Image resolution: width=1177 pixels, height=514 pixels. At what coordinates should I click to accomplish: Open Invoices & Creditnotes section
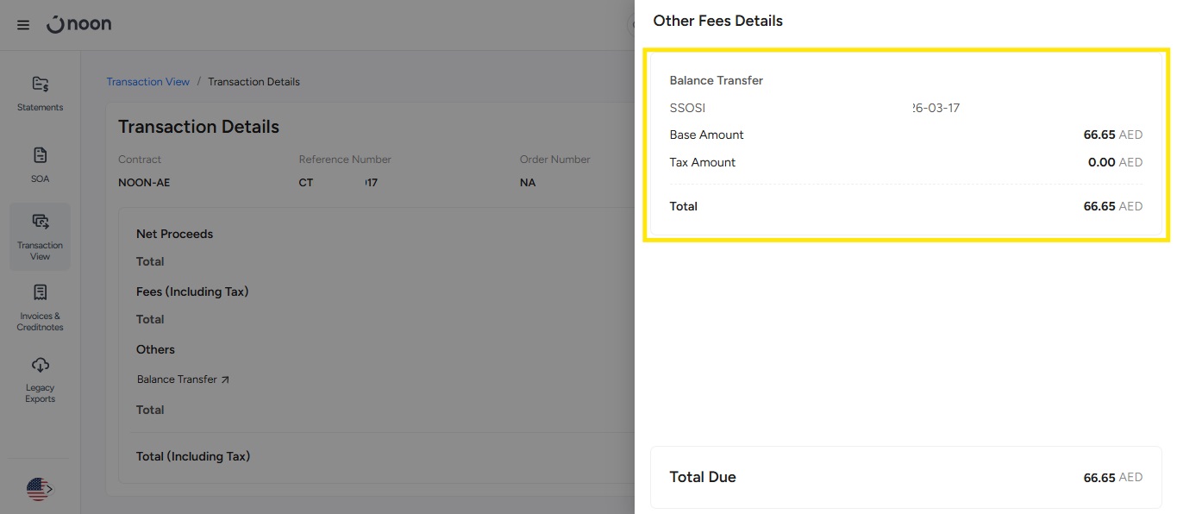click(x=40, y=308)
